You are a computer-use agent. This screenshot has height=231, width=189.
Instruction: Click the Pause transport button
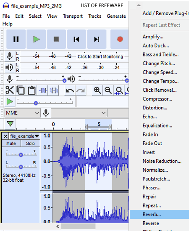click(16, 39)
